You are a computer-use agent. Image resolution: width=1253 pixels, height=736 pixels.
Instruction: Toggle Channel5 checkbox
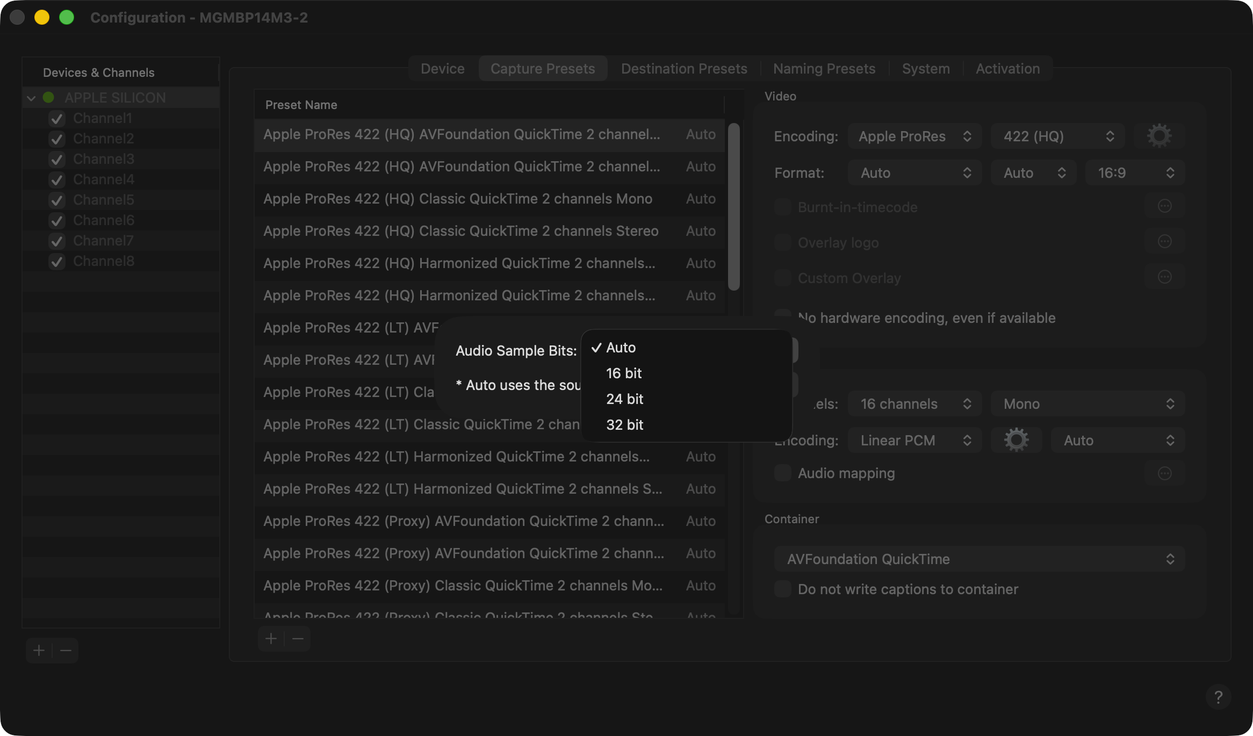click(57, 200)
